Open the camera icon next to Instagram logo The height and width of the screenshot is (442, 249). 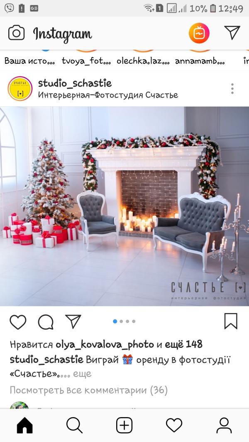(x=16, y=33)
